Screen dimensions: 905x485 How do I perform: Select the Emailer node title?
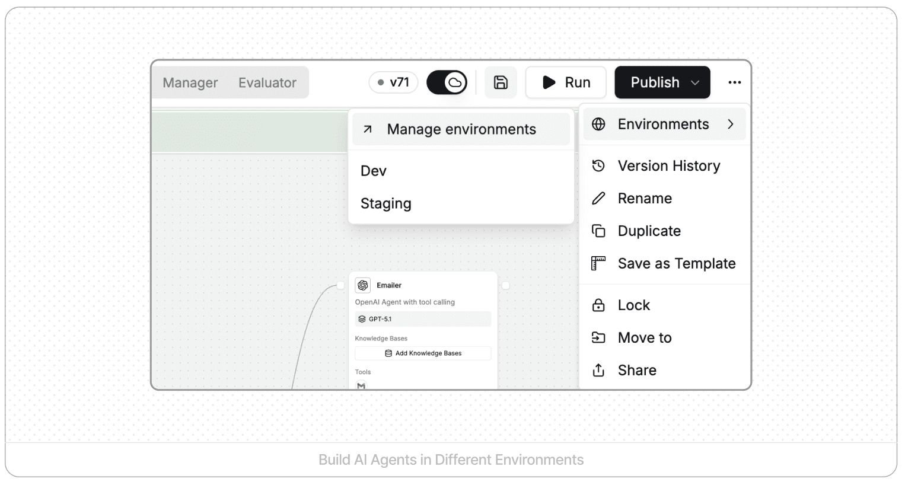click(389, 285)
